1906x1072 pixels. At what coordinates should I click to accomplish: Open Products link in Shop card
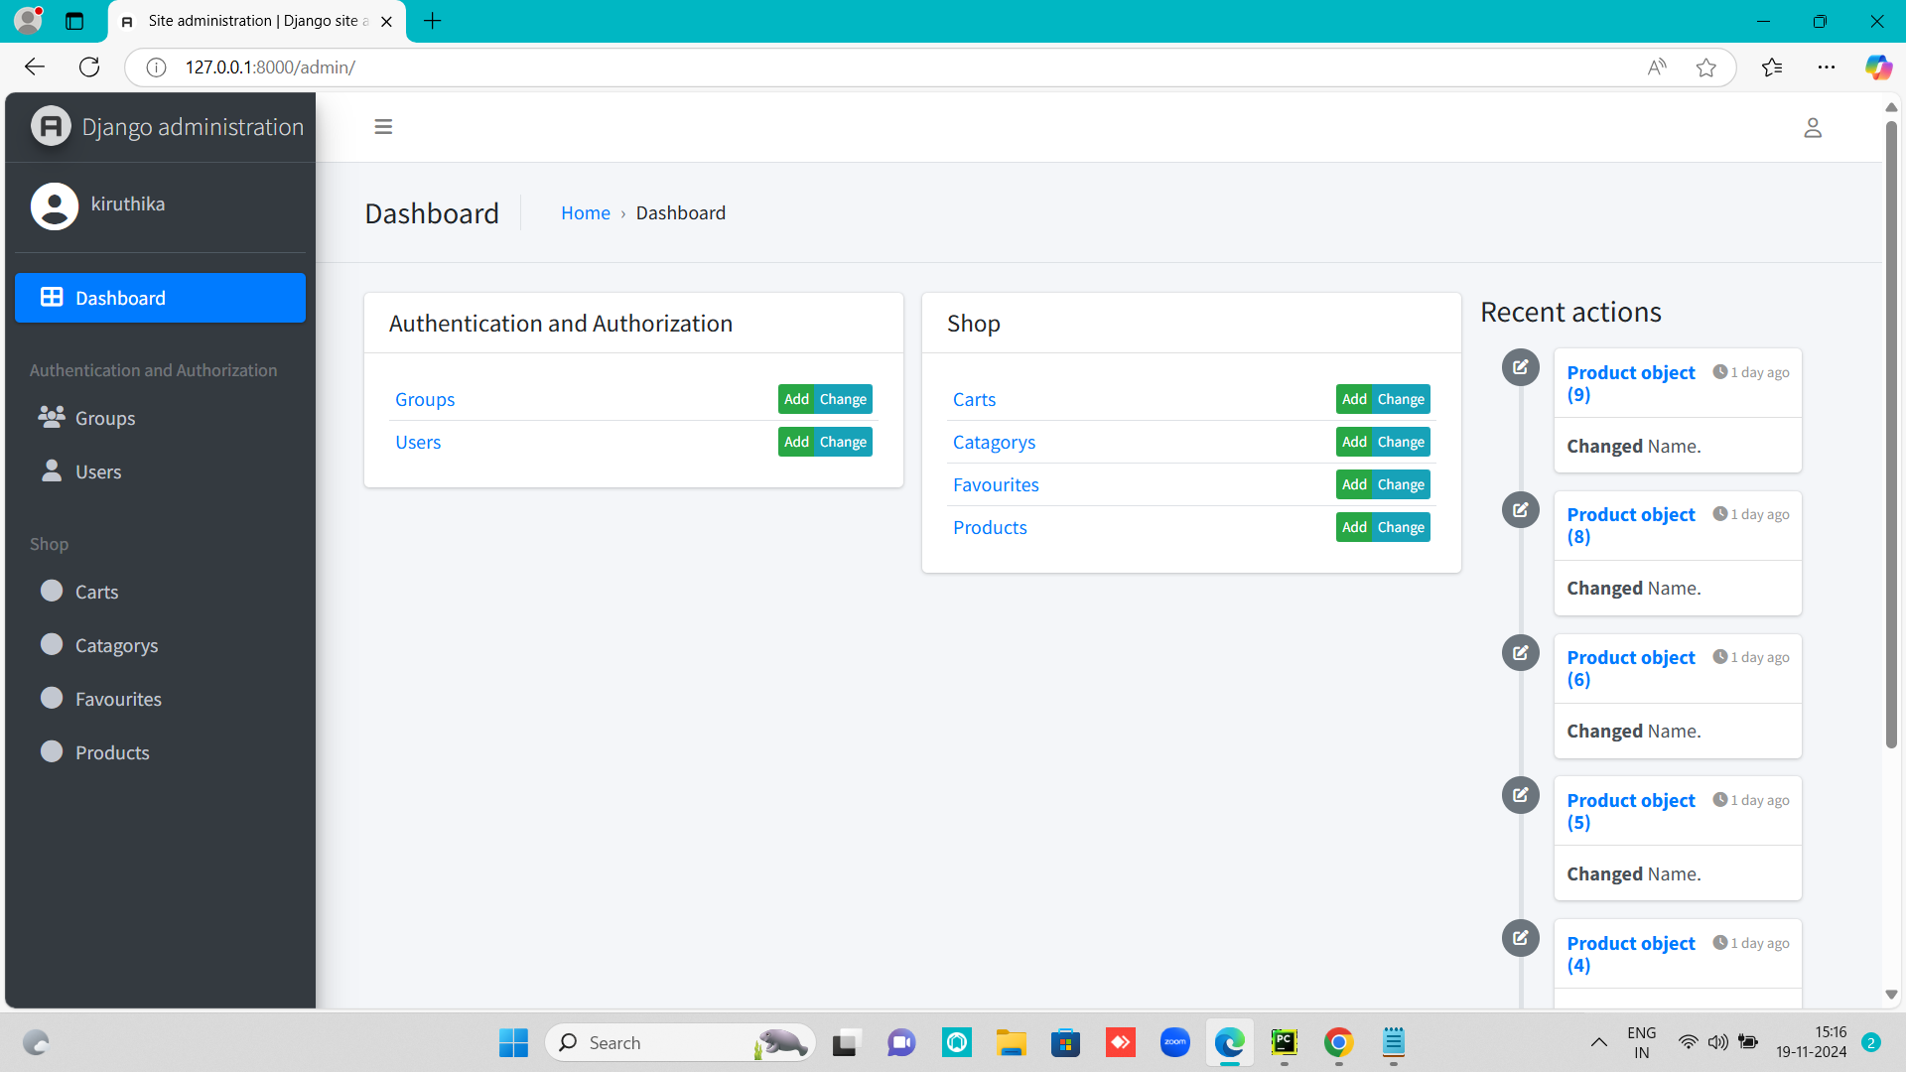990,528
